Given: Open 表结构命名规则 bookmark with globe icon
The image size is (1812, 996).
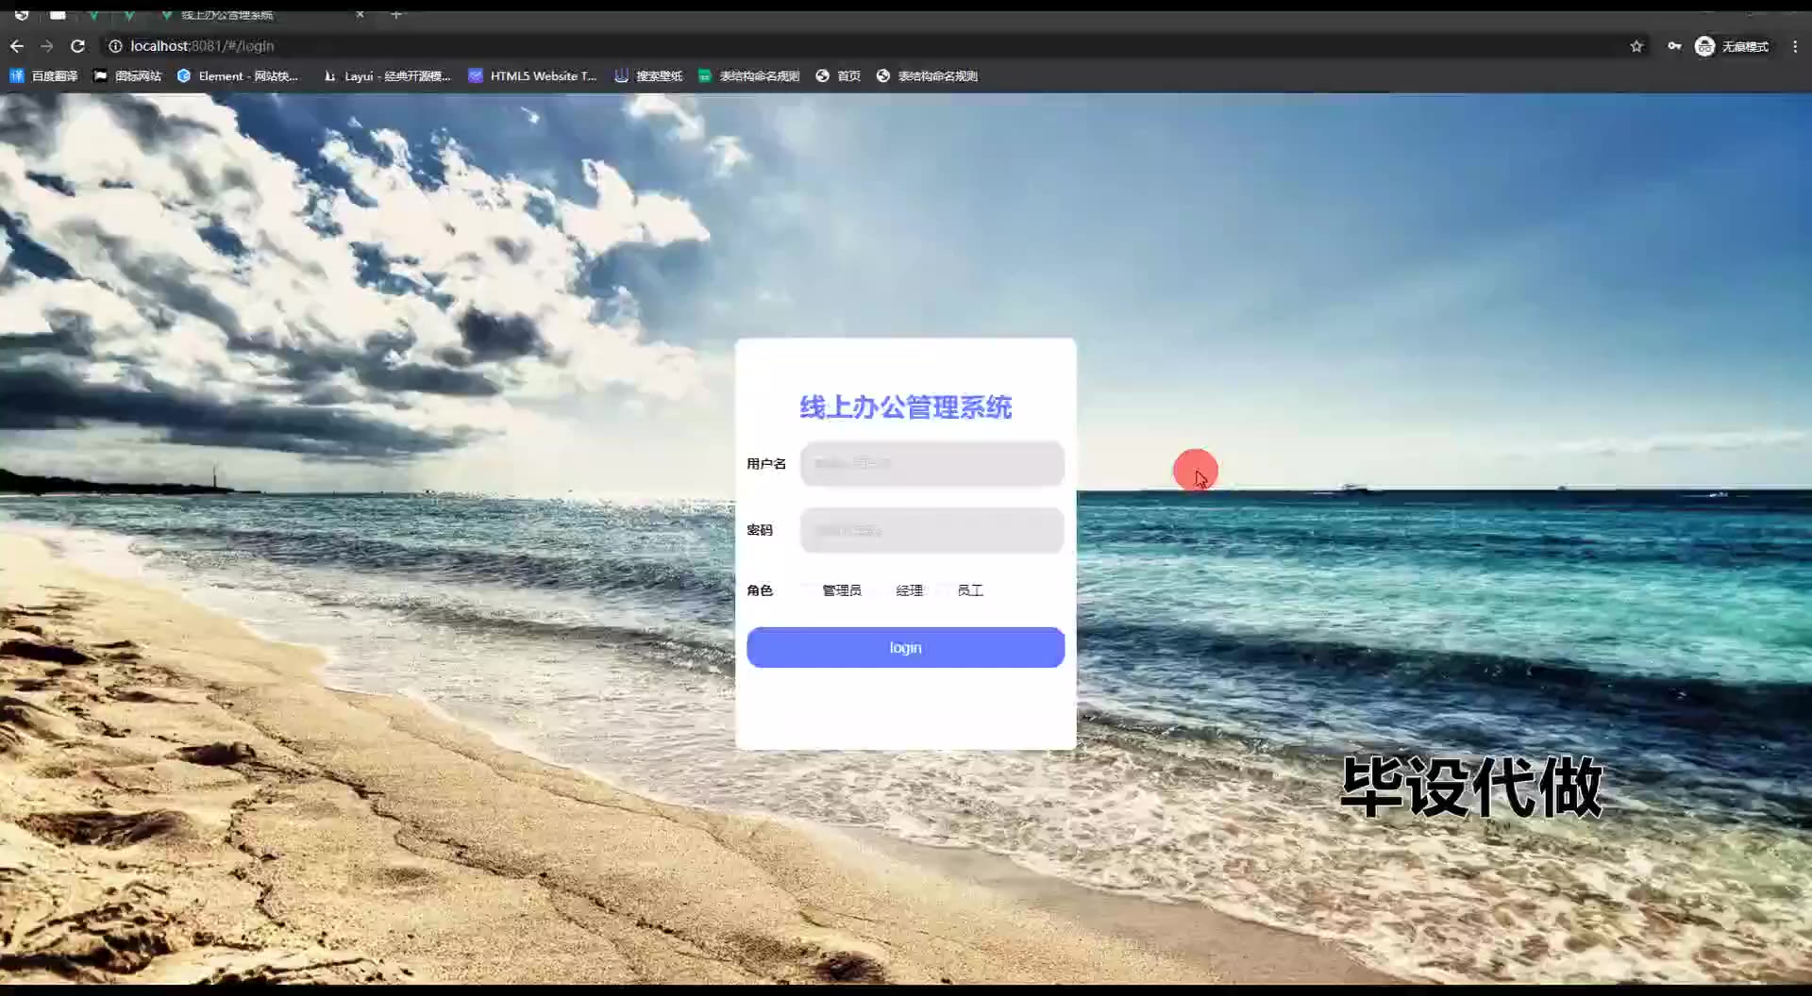Looking at the screenshot, I should point(927,76).
